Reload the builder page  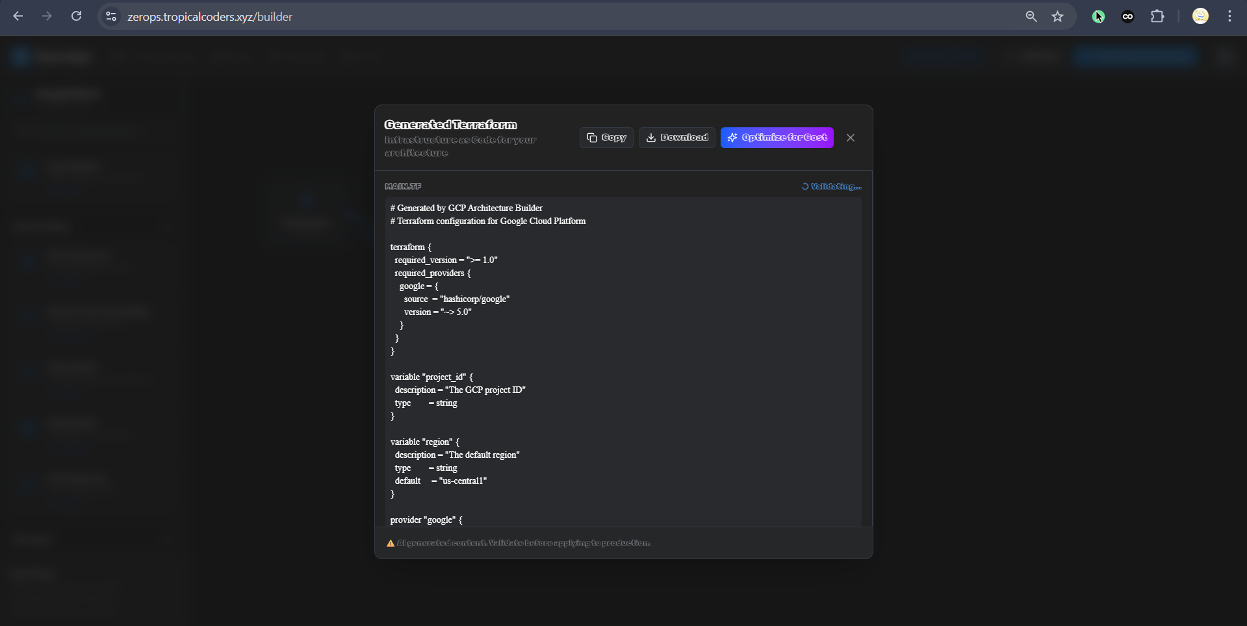click(76, 16)
